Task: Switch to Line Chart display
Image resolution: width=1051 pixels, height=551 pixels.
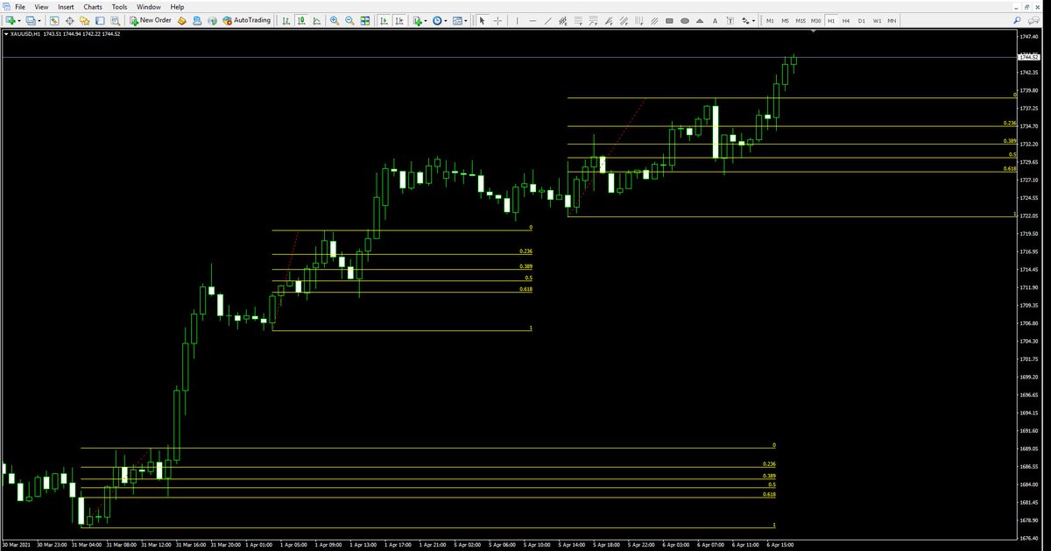Action: [x=316, y=20]
